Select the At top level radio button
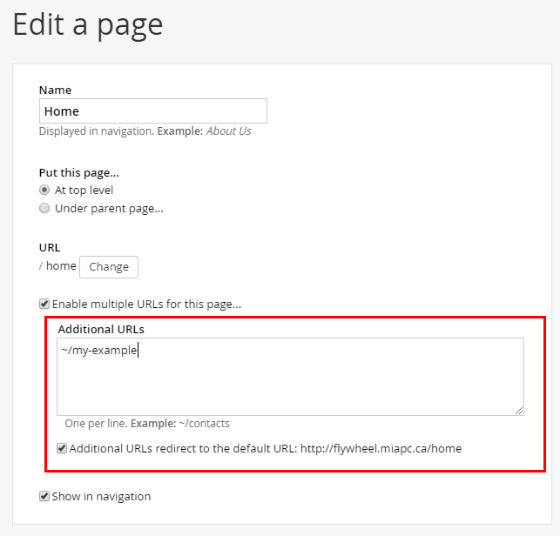Screen dimensions: 560x536 (44, 190)
